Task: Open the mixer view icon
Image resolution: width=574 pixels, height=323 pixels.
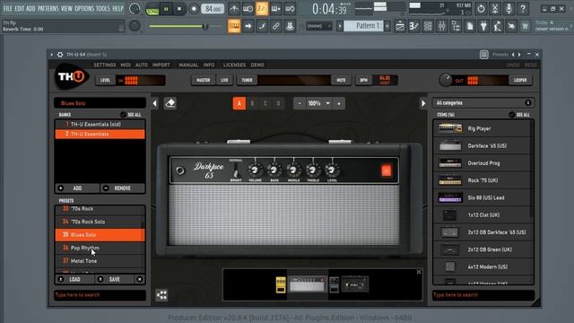Action: 442,26
